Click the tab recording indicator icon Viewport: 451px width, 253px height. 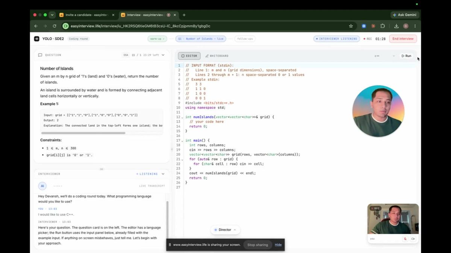coord(168,15)
